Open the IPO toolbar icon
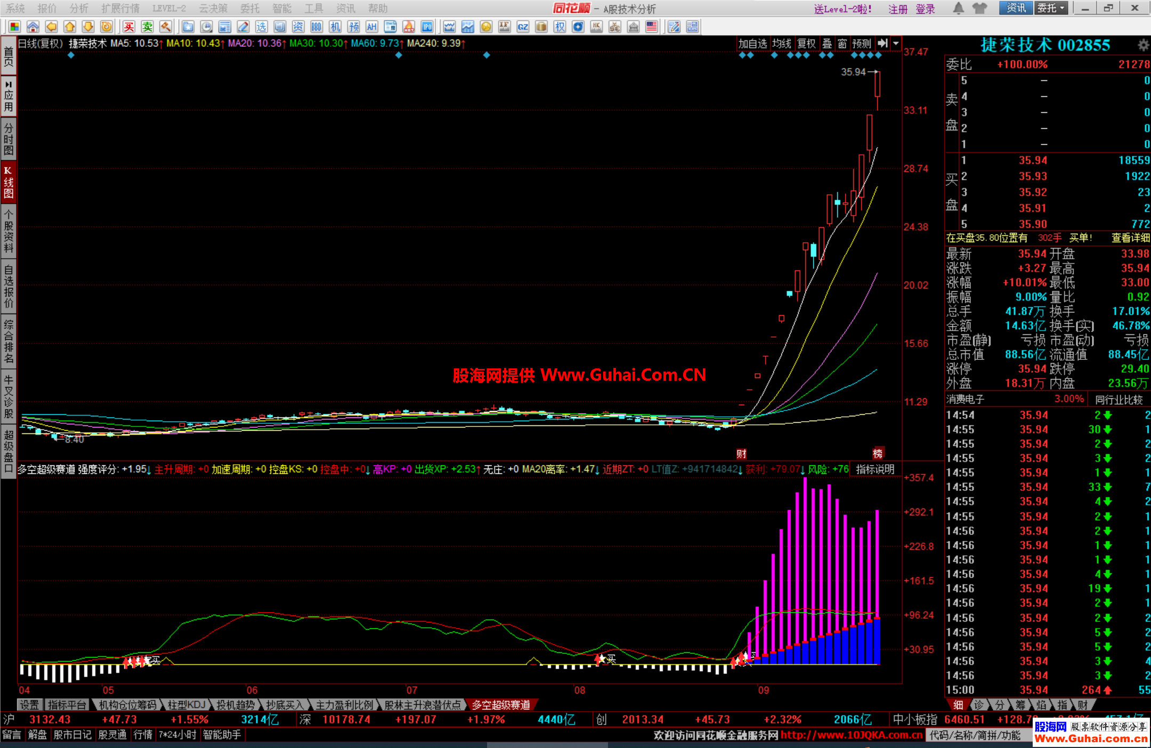Screen dimensions: 1151x748 pos(427,27)
